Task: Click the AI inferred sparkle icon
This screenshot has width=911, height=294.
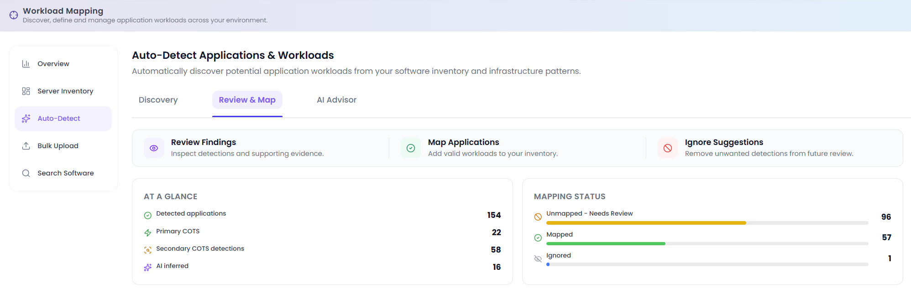Action: click(x=148, y=268)
